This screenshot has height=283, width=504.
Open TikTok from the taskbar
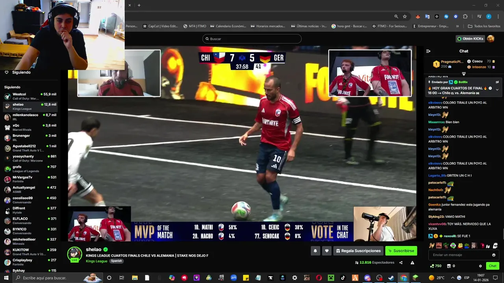point(343,278)
